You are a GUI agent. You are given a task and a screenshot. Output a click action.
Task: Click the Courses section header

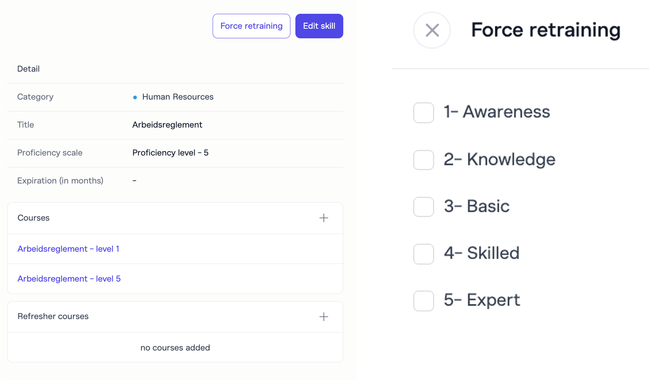[34, 218]
